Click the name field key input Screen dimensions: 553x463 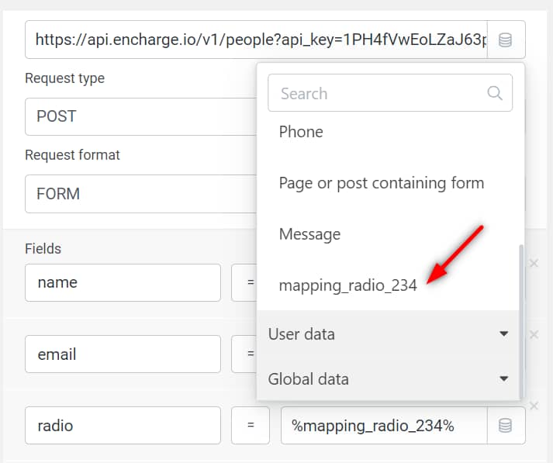point(123,283)
